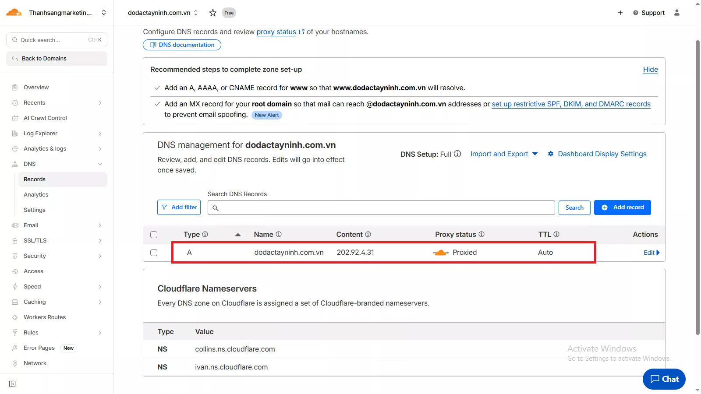Viewport: 701px width, 394px height.
Task: Open Overview in the sidebar
Action: (36, 88)
